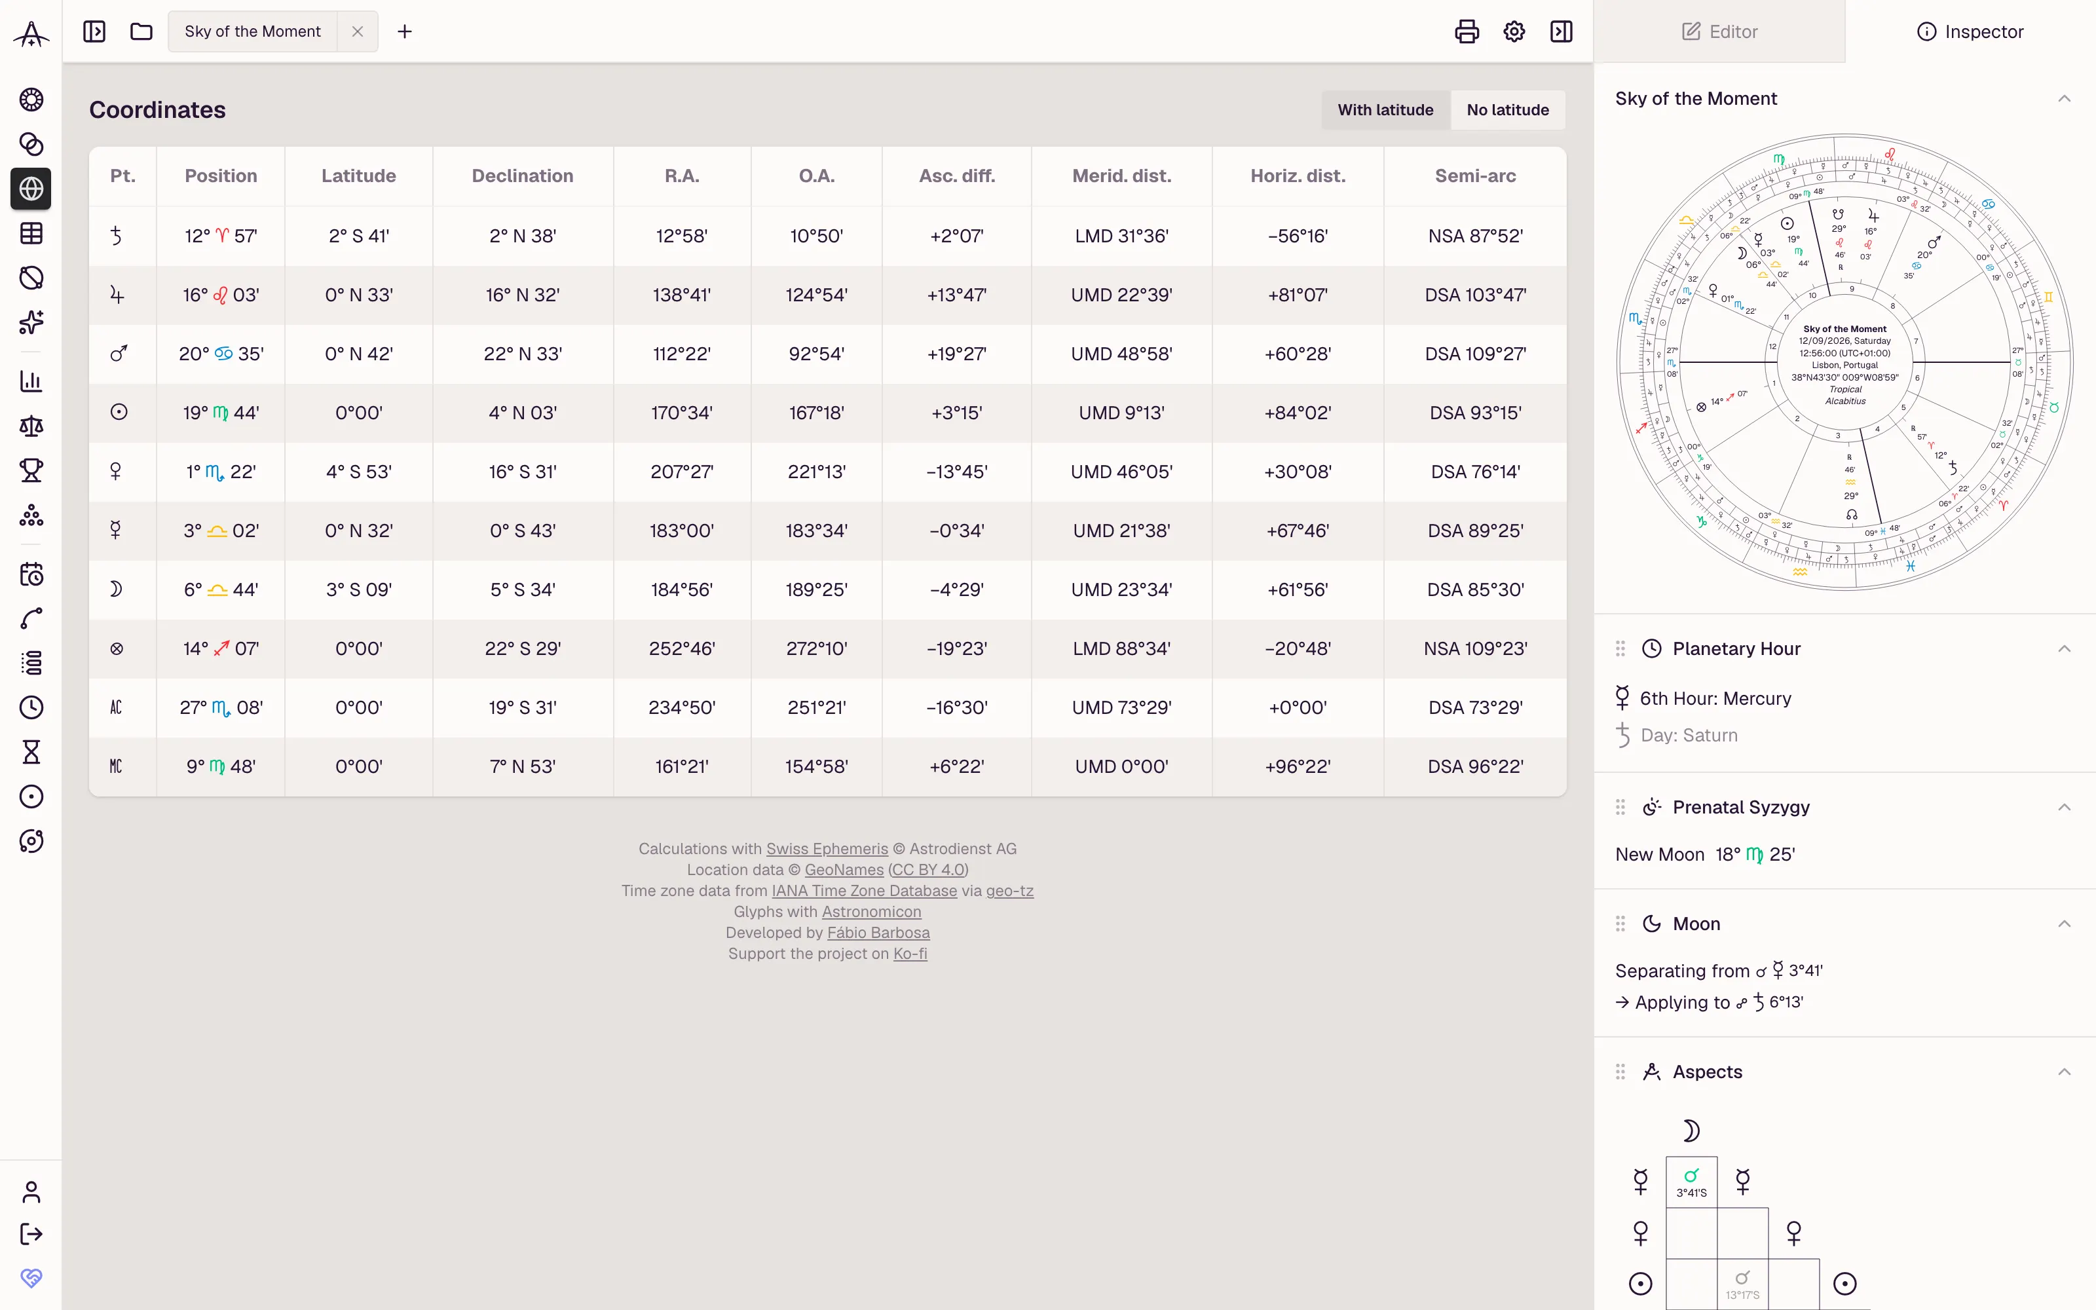This screenshot has height=1310, width=2096.
Task: Toggle the right panel collapse icon
Action: point(1561,31)
